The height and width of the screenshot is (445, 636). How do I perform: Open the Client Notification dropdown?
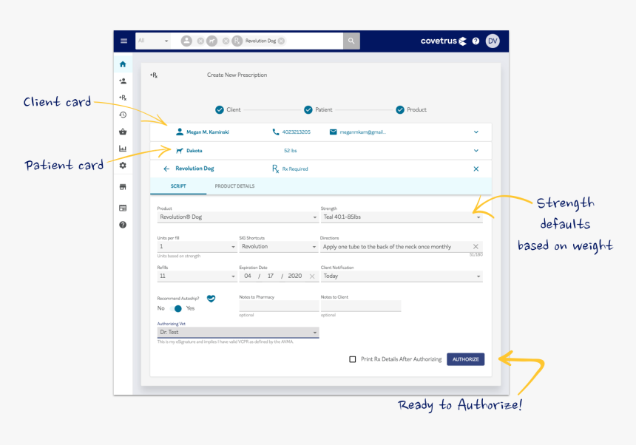tap(402, 276)
